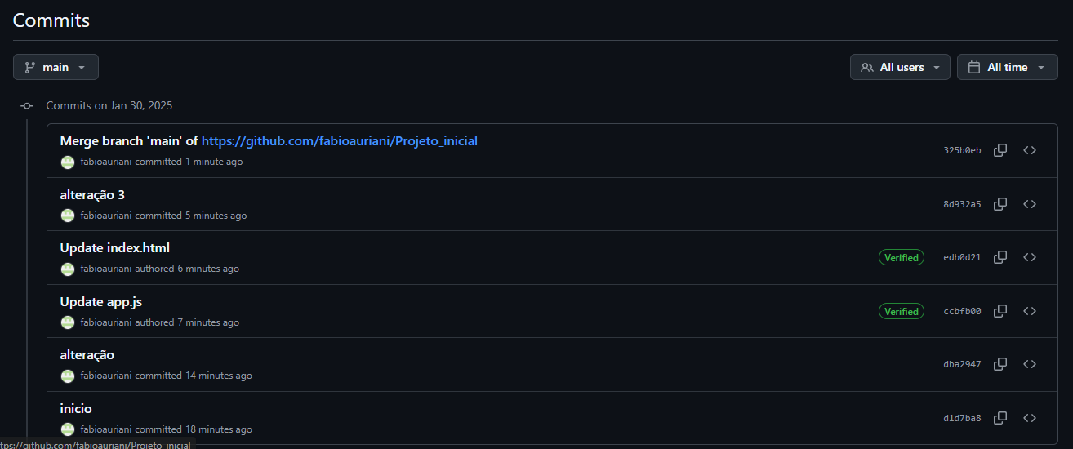Click fabioauriani avatar on 'inicio' commit

point(68,429)
